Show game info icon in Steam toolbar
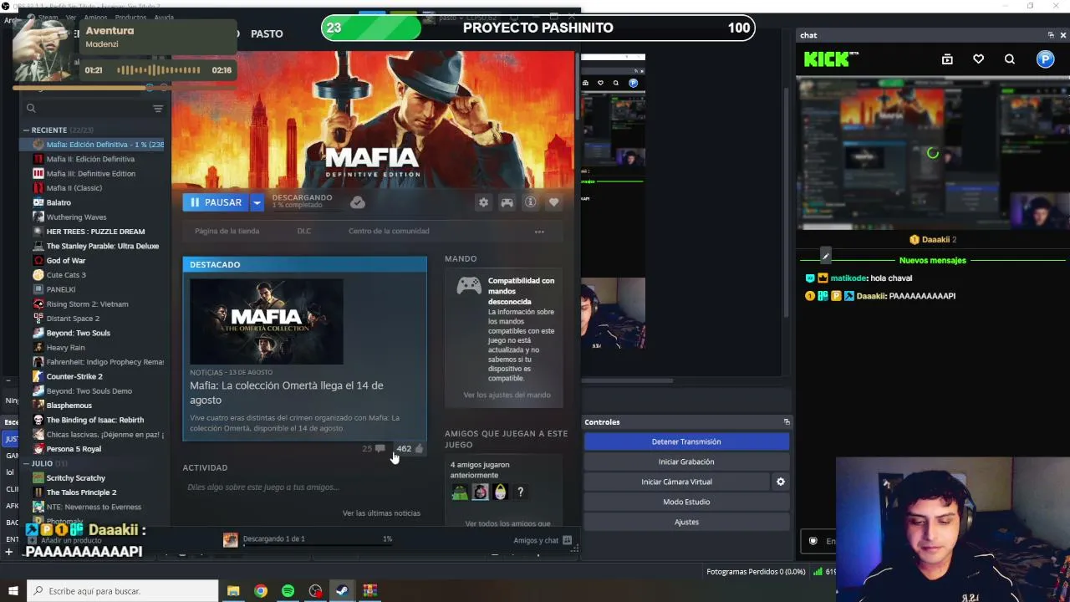The height and width of the screenshot is (602, 1070). (x=530, y=202)
